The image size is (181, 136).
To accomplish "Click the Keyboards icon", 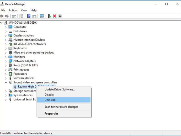I will [10, 48].
